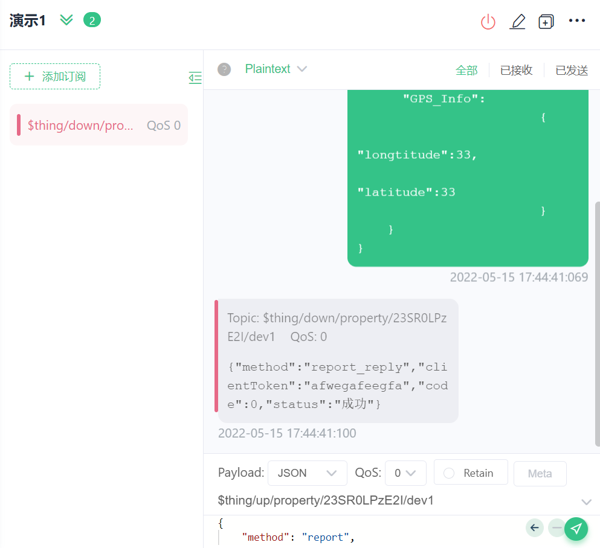
Task: Open the three-dot more options menu
Action: pos(577,21)
